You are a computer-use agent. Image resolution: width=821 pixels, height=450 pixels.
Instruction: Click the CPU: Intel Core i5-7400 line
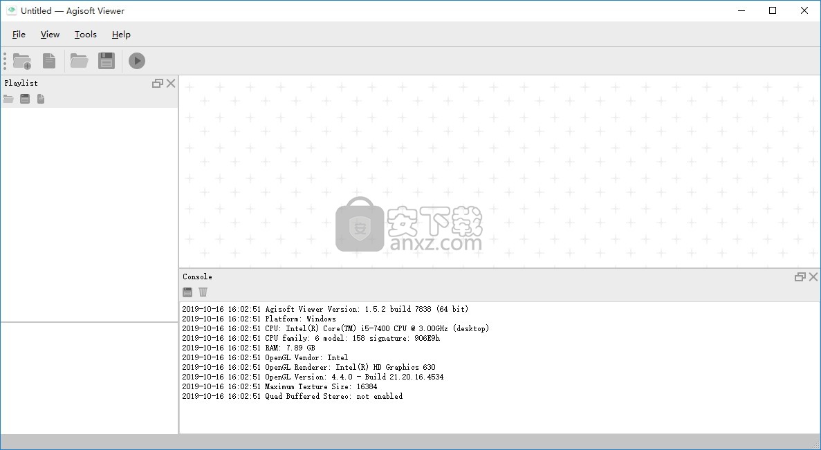335,328
